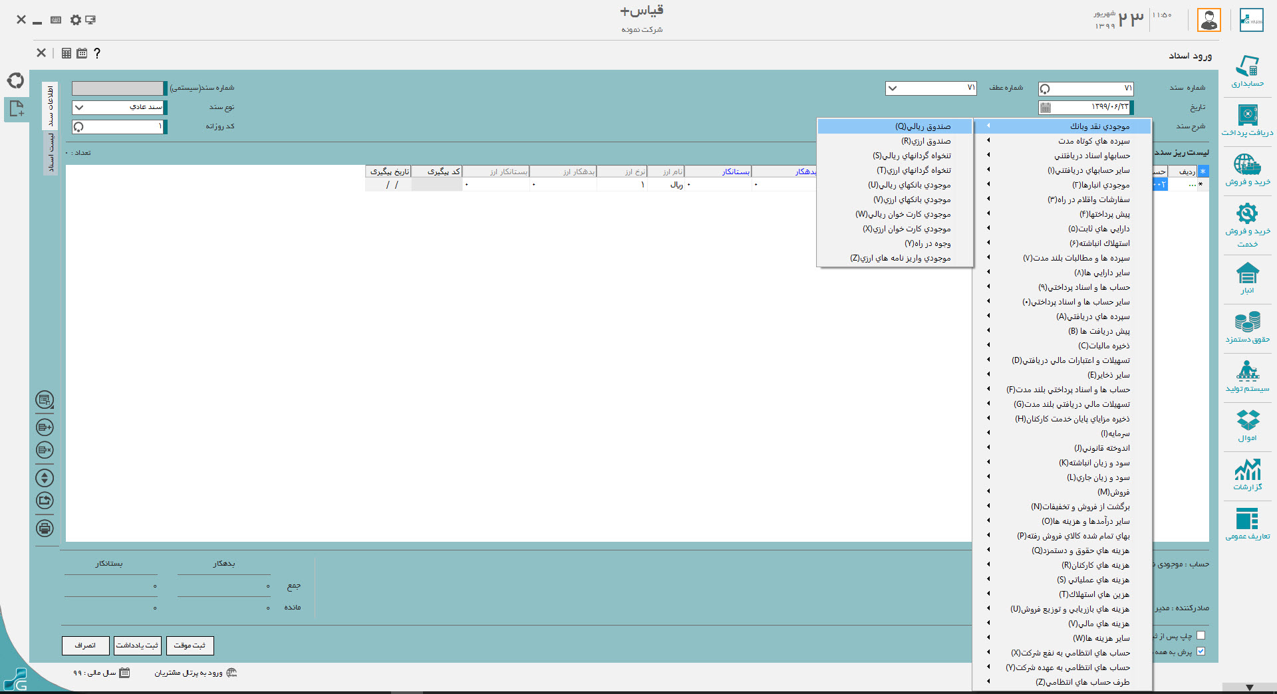Click ورود به پرتال مشتریان link

point(188,673)
